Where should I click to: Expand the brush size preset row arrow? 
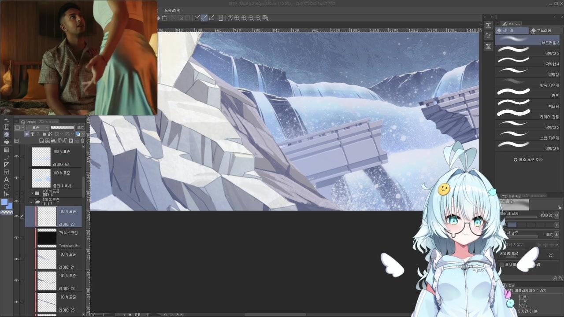coord(557,225)
